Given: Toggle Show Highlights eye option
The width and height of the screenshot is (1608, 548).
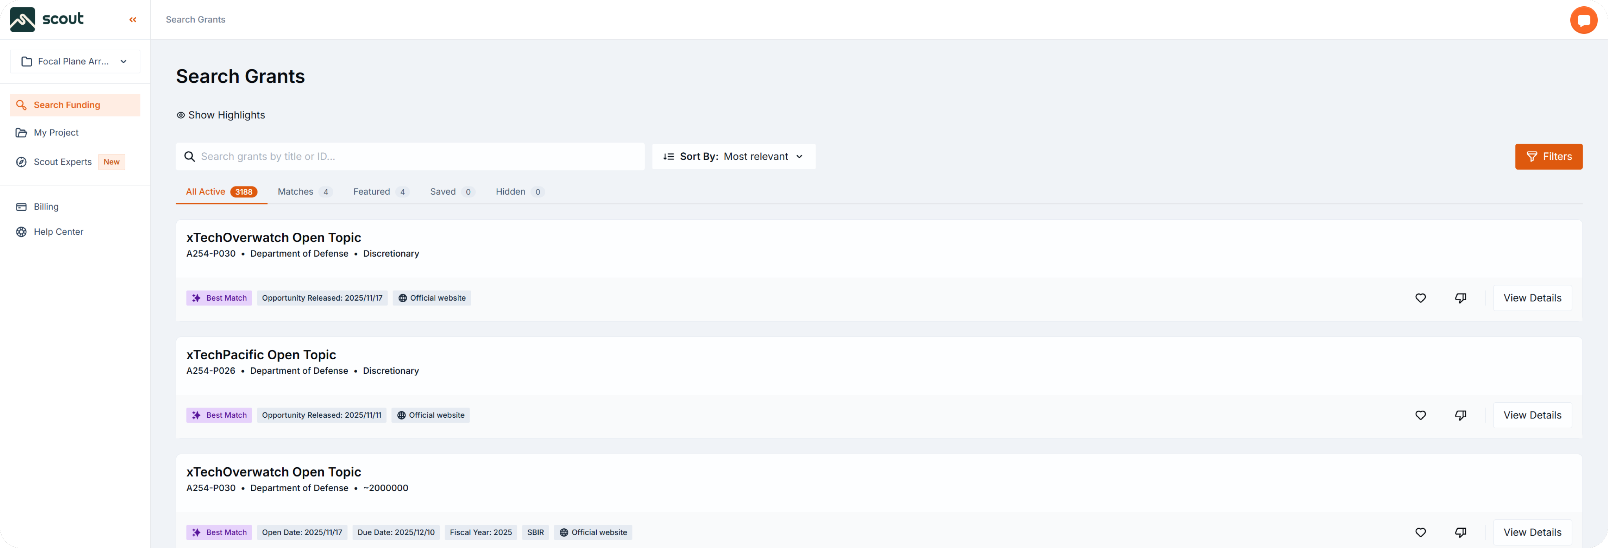Looking at the screenshot, I should 220,115.
